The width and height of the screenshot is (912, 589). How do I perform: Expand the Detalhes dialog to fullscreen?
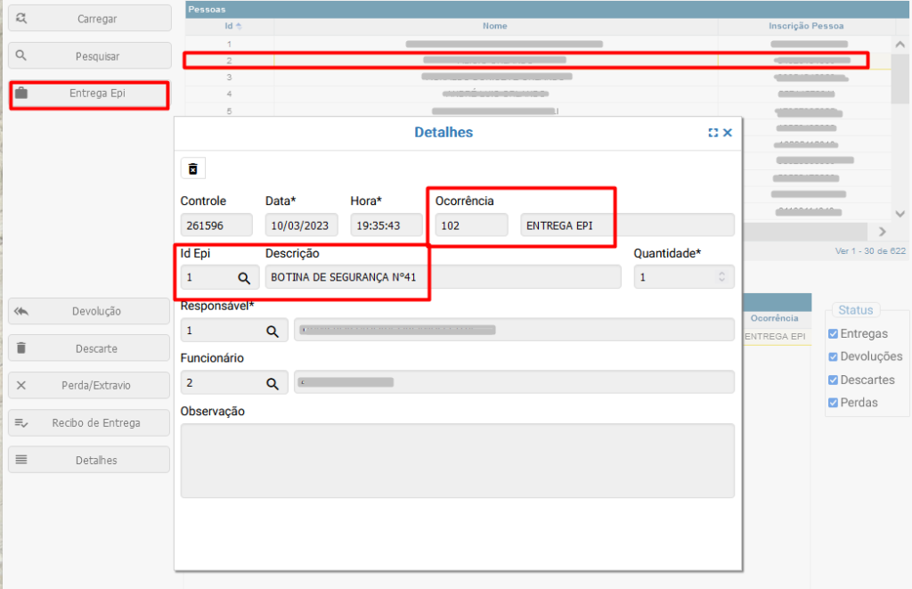713,133
